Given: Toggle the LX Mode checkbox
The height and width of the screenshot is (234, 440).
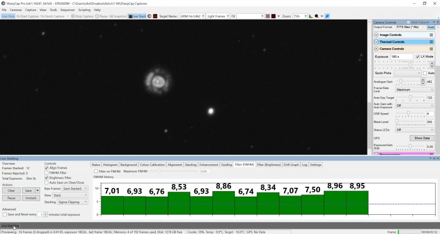Looking at the screenshot, I should pyautogui.click(x=417, y=57).
